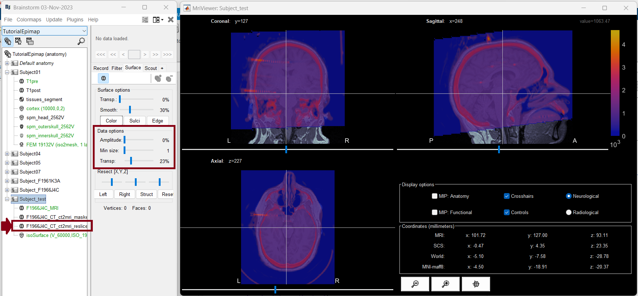638x296 pixels.
Task: Open the Colormaps menu
Action: 29,20
